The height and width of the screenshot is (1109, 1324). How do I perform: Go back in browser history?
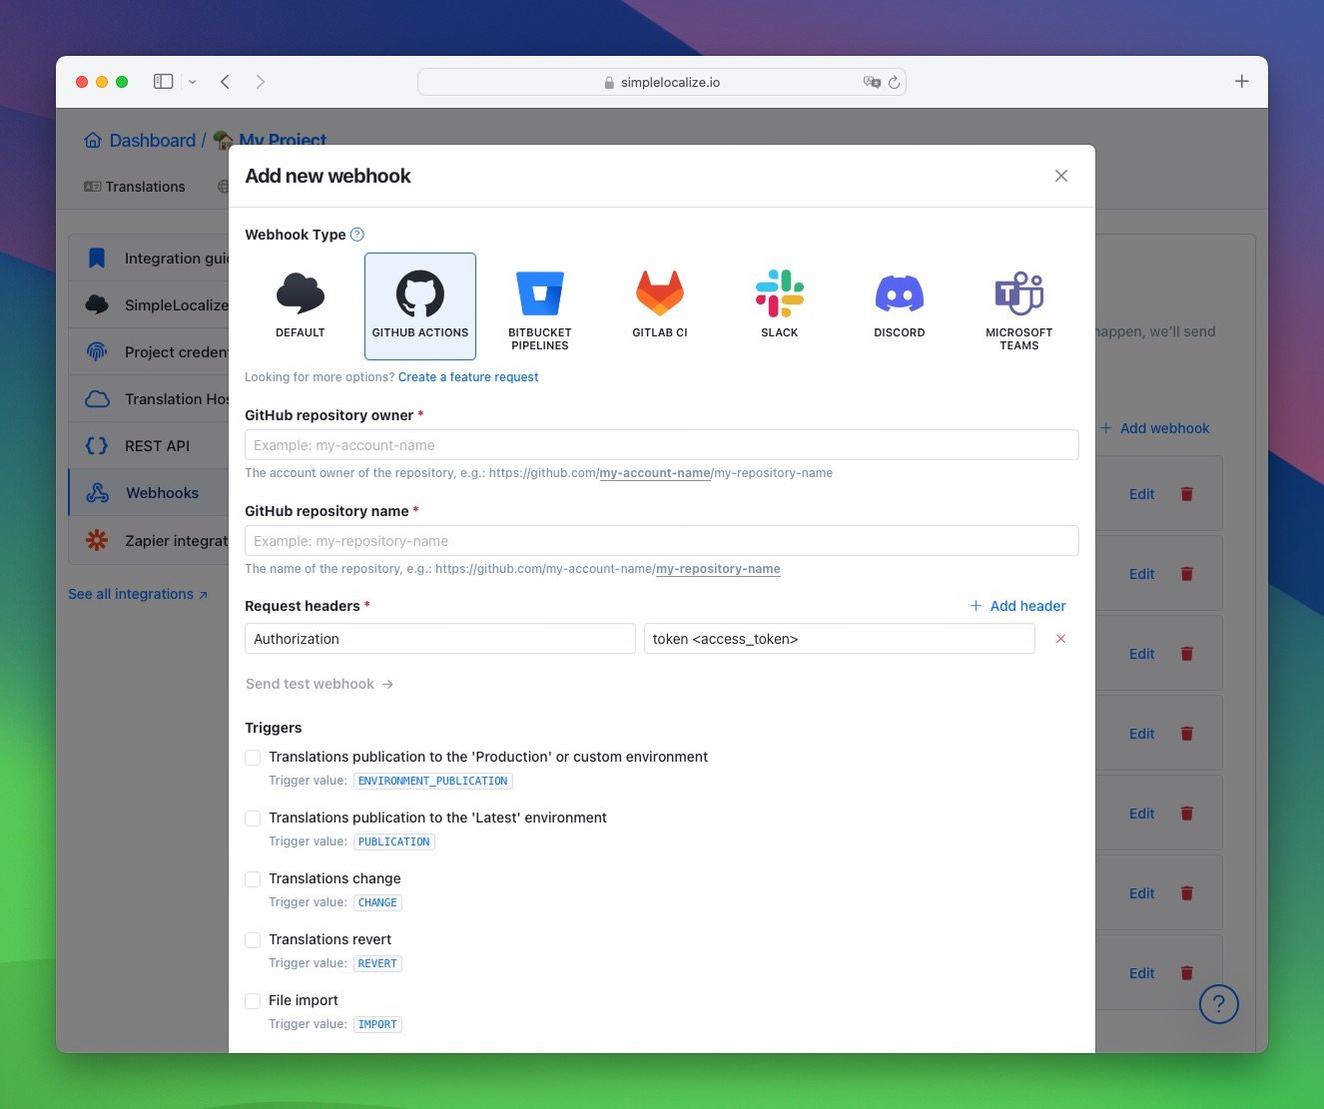tap(226, 82)
